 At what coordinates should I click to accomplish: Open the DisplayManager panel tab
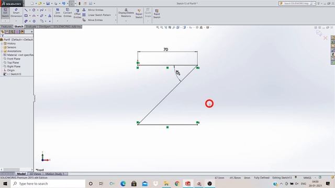click(x=22, y=32)
